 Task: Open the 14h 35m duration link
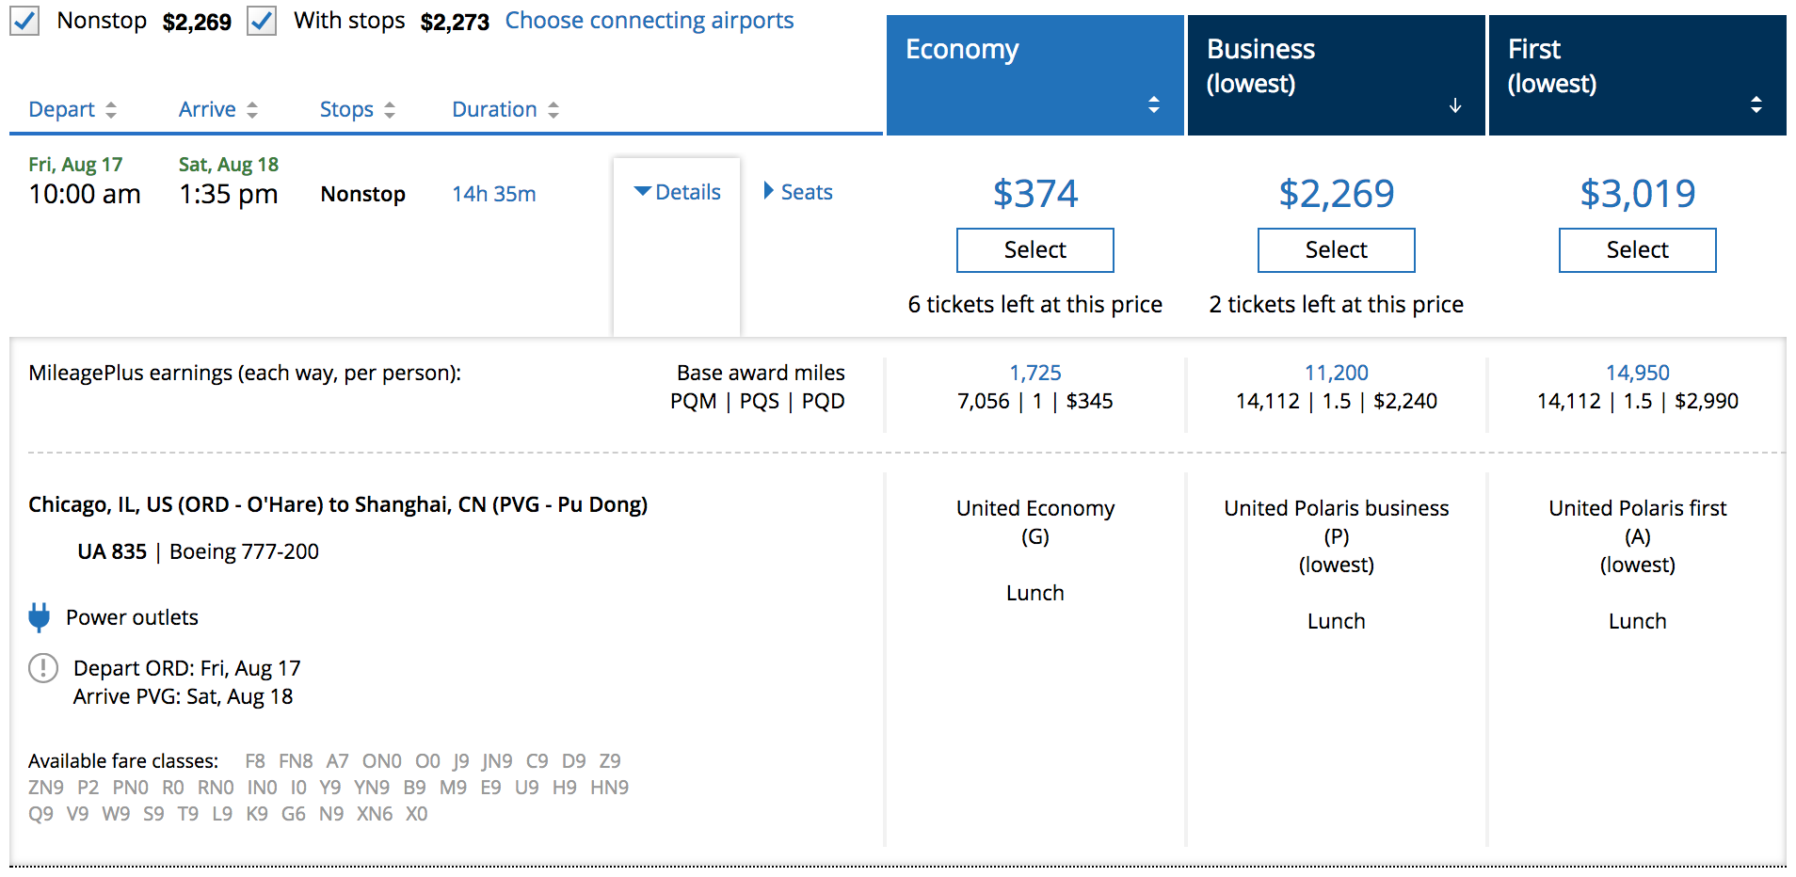493,194
